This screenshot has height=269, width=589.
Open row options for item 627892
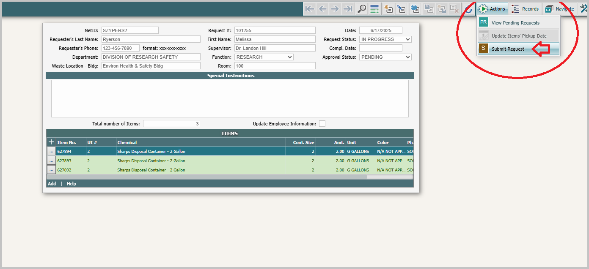[x=51, y=170]
